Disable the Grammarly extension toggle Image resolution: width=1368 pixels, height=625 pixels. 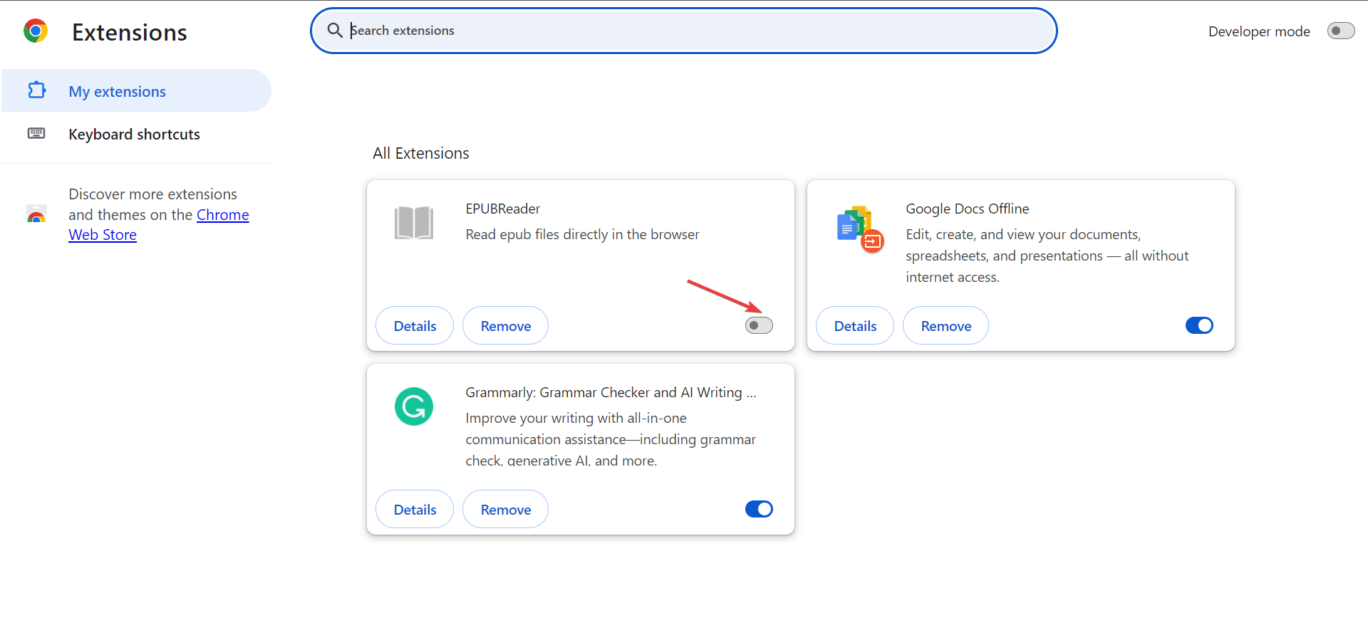pyautogui.click(x=759, y=509)
